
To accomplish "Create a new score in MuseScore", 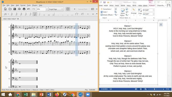I will (5, 9).
